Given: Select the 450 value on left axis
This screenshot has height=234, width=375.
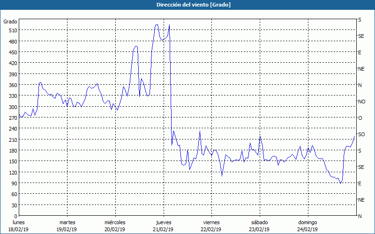Looking at the screenshot, I should [13, 52].
